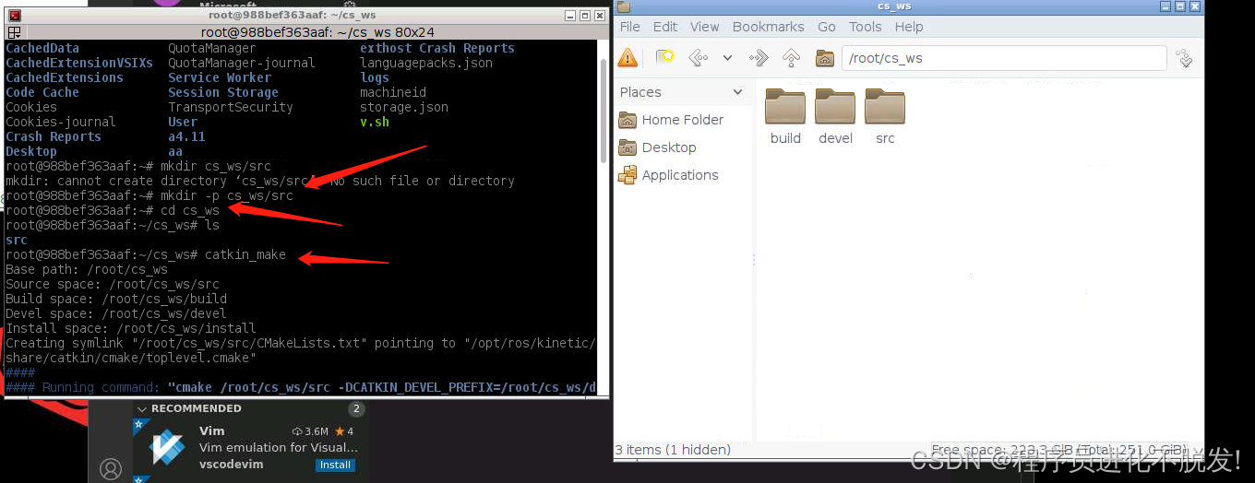This screenshot has height=483, width=1255.
Task: Click 'languagepacks.json' in terminal listing
Action: click(x=426, y=63)
